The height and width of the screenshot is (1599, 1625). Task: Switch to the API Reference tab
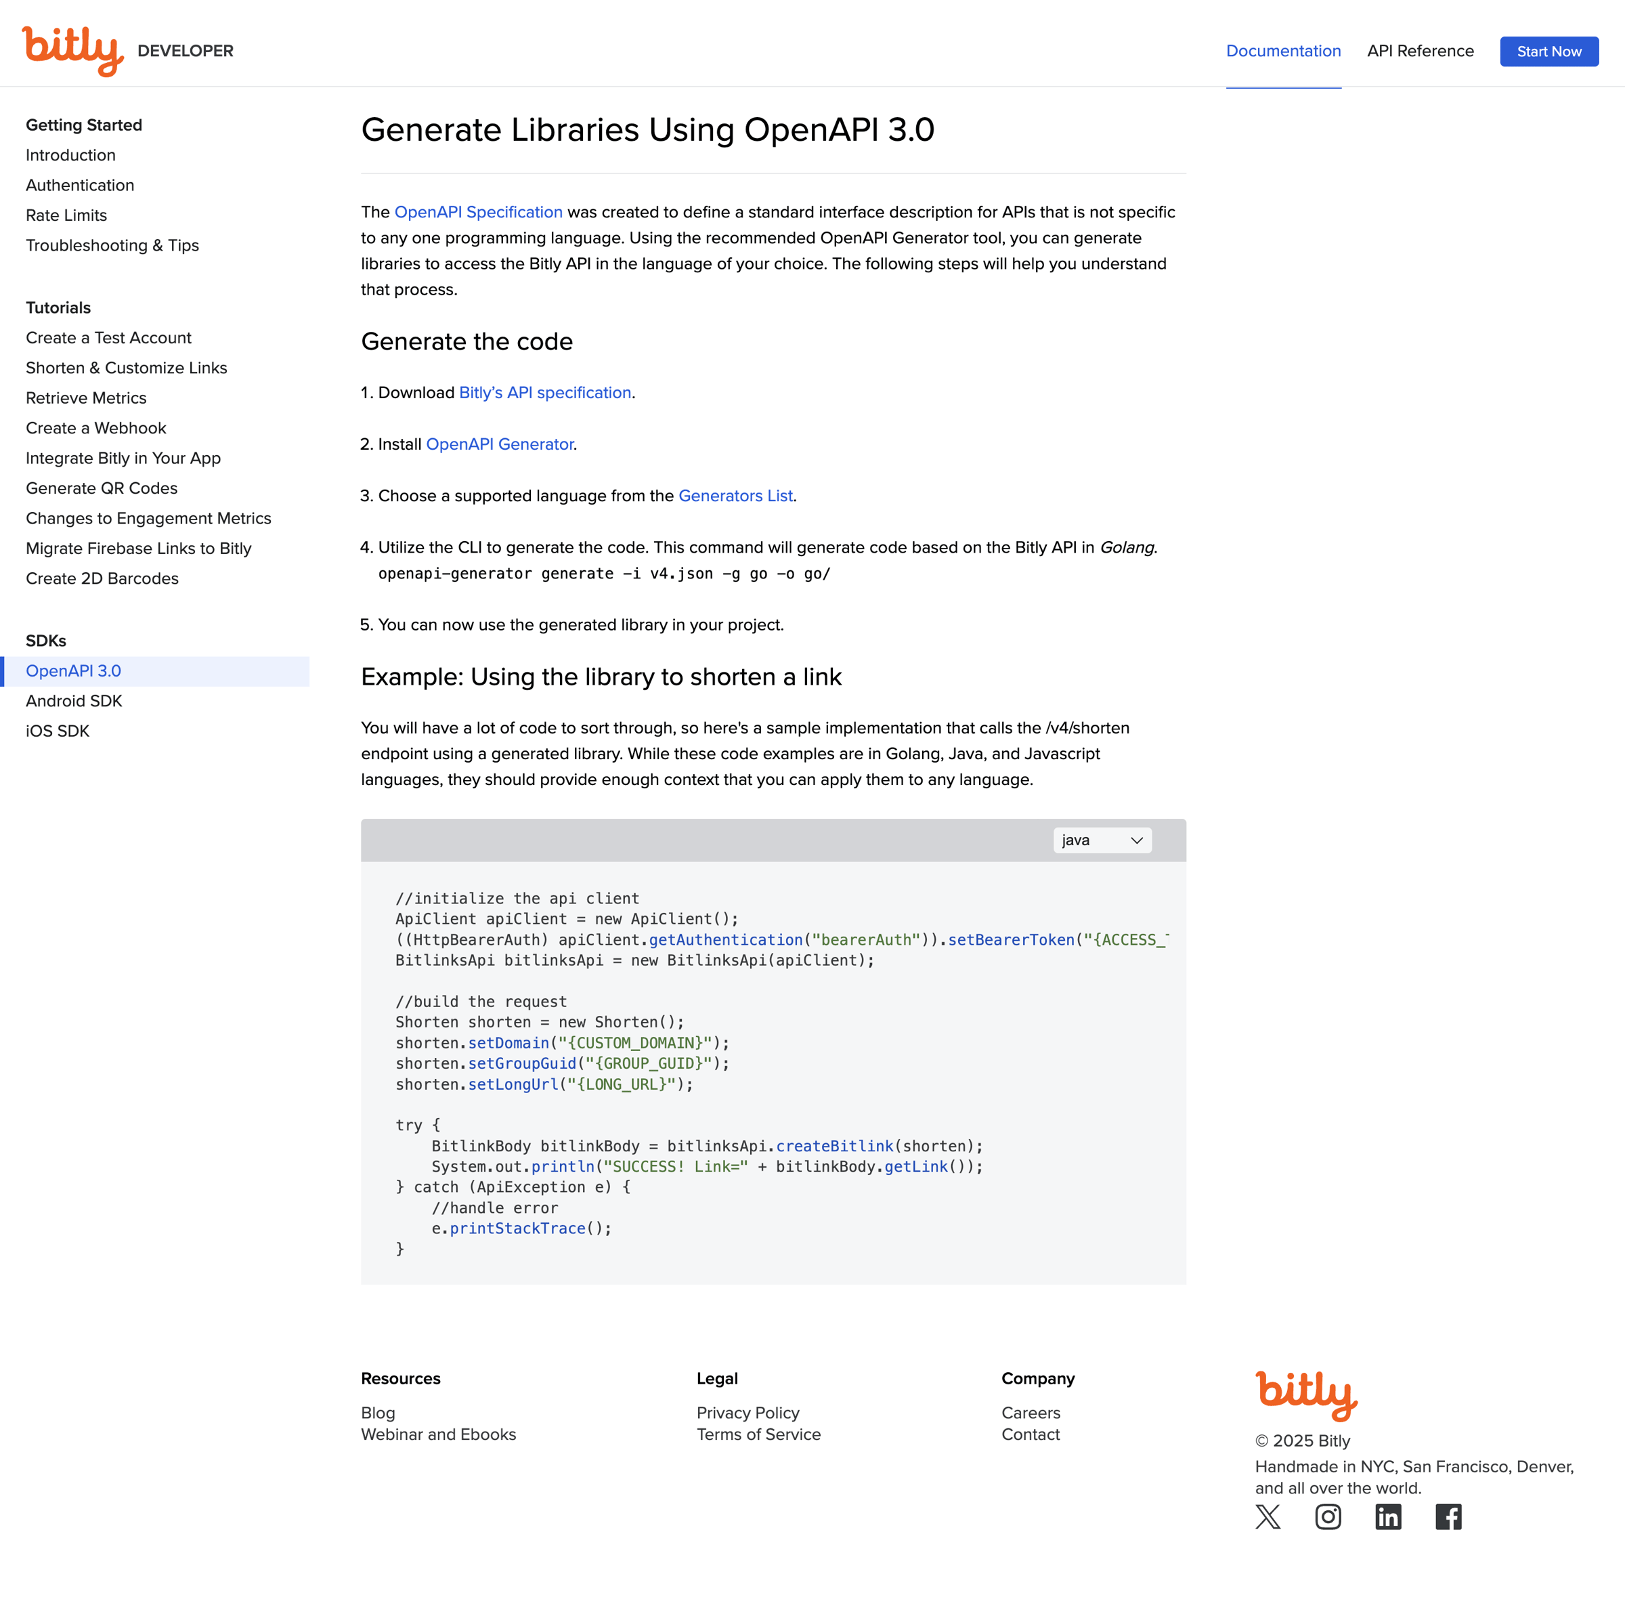coord(1420,50)
